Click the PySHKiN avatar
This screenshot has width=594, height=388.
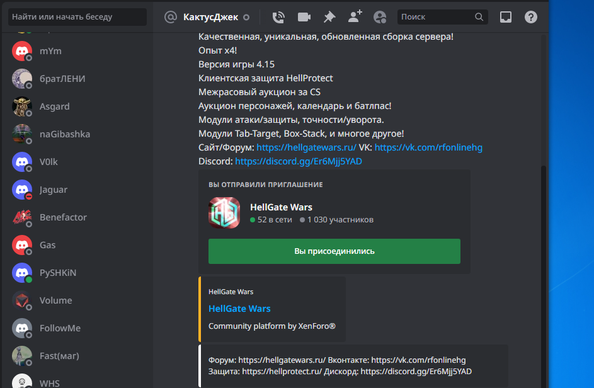pos(22,273)
